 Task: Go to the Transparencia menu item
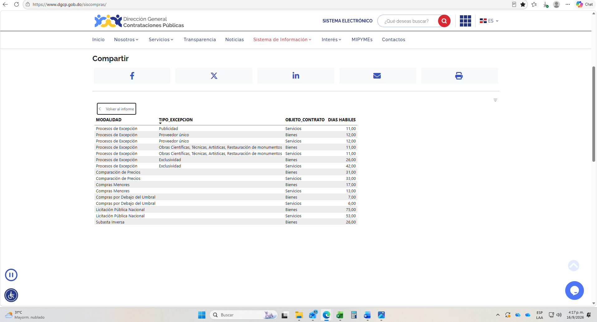(200, 40)
